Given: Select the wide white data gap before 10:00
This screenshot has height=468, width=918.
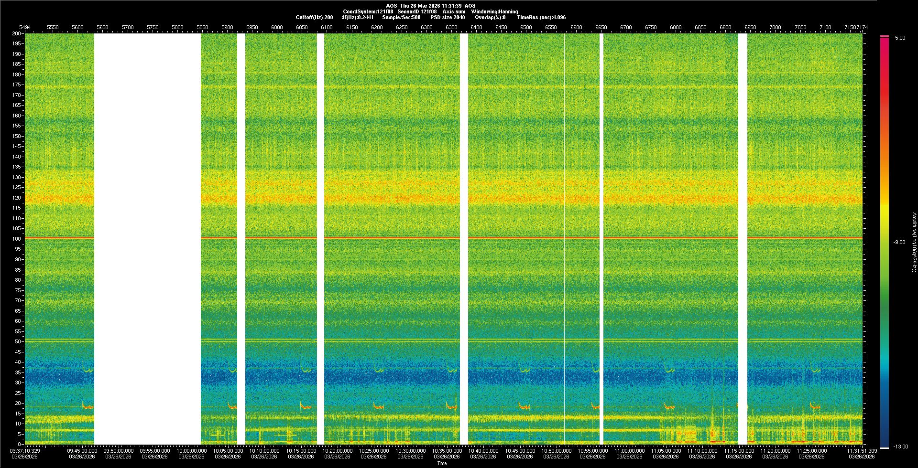Looking at the screenshot, I should 147,239.
